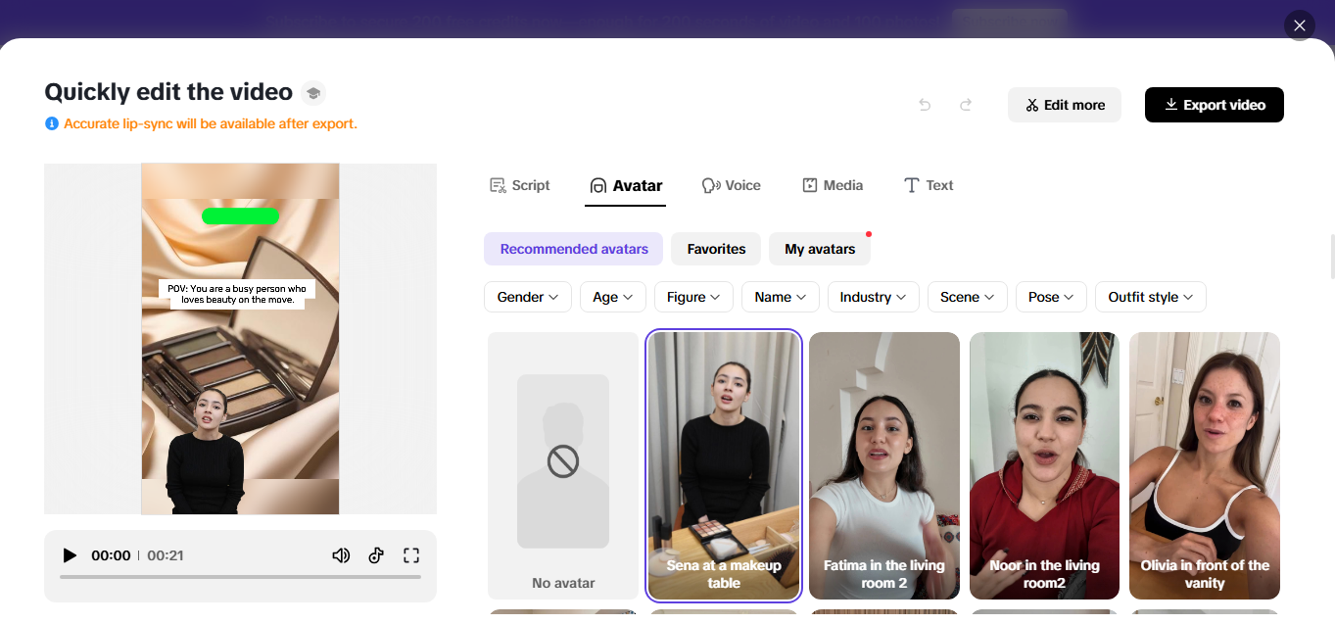Click the Export video button

click(x=1214, y=104)
